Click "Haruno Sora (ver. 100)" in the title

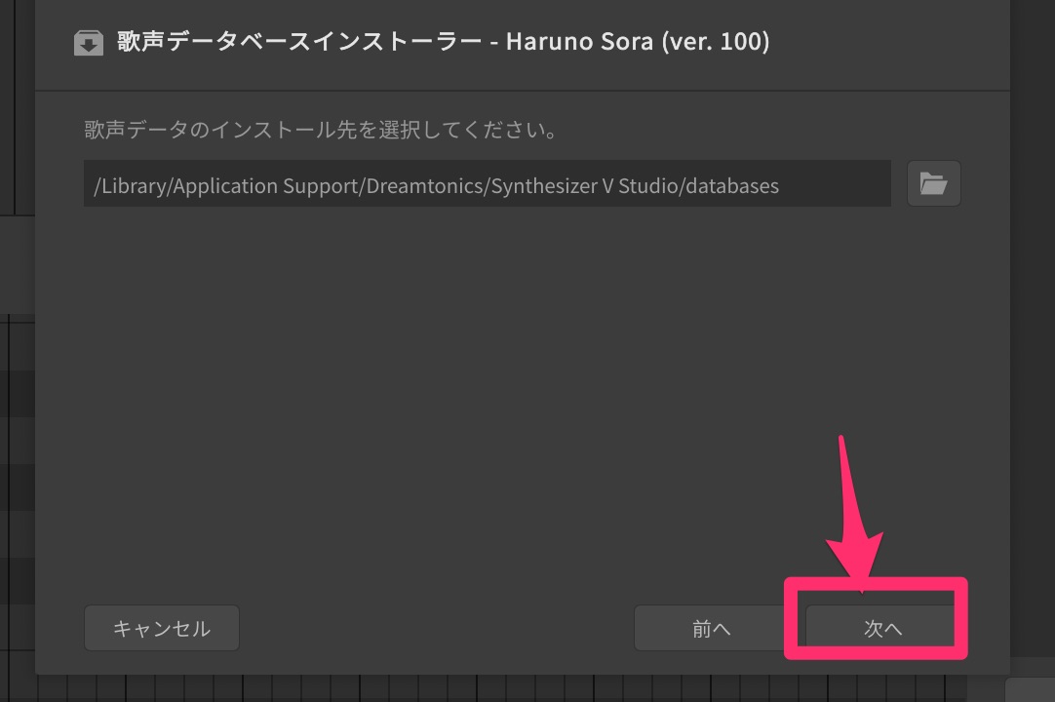tap(638, 43)
